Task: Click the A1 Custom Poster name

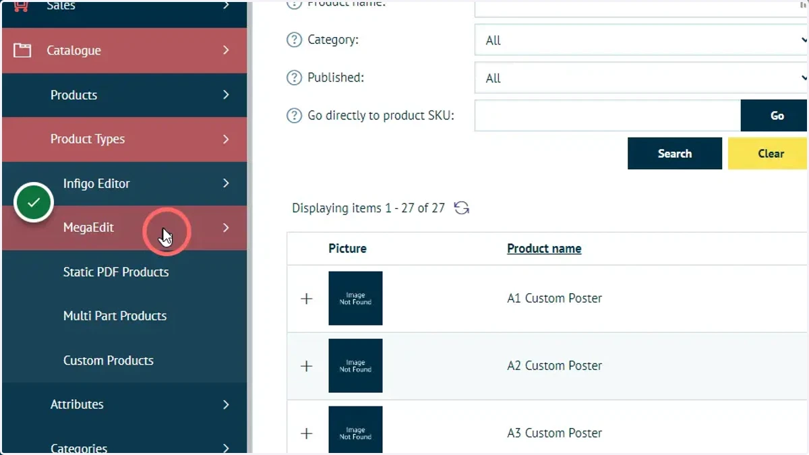Action: point(554,299)
